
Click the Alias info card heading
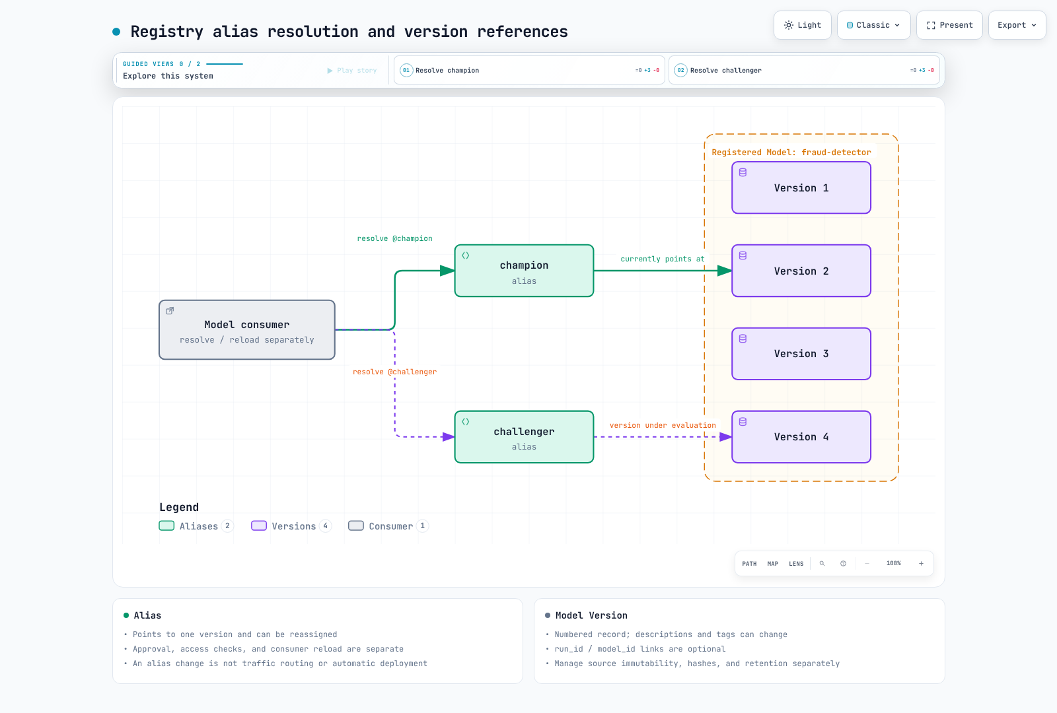(147, 615)
